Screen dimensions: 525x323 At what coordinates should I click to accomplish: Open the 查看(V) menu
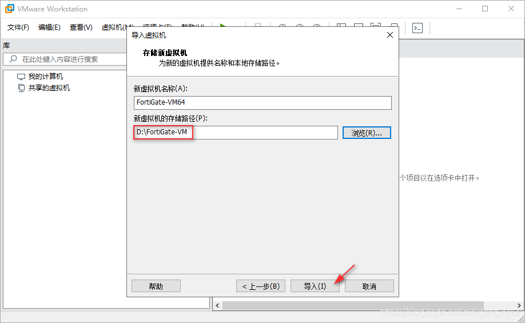pos(81,27)
